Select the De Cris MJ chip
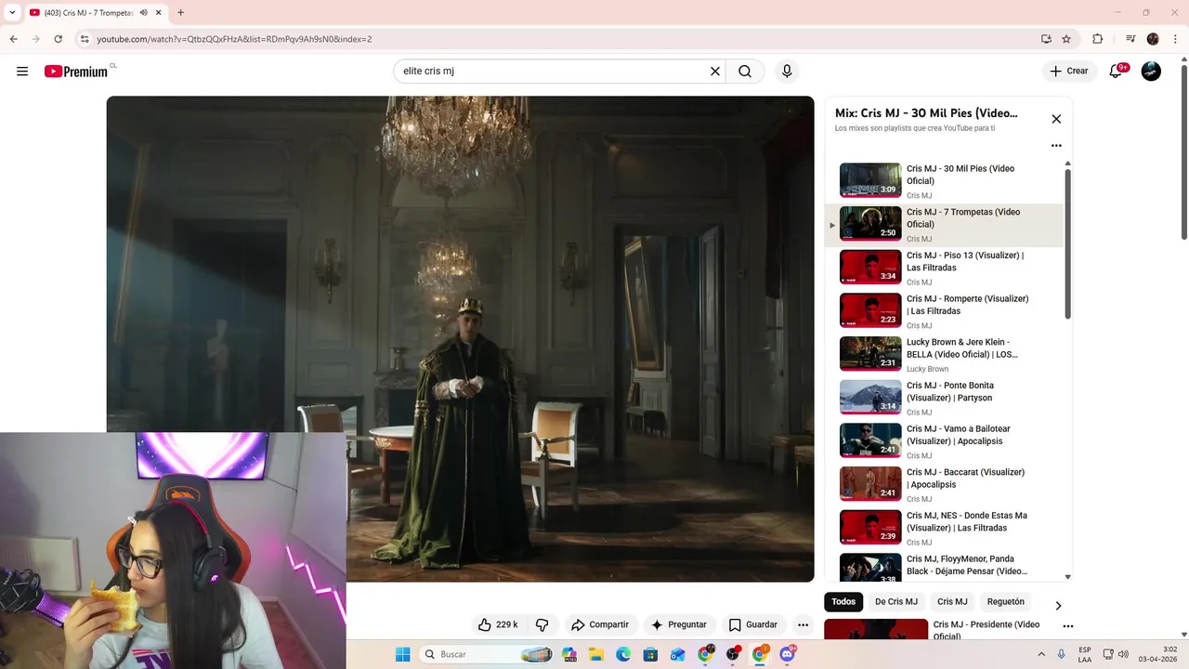 [896, 602]
